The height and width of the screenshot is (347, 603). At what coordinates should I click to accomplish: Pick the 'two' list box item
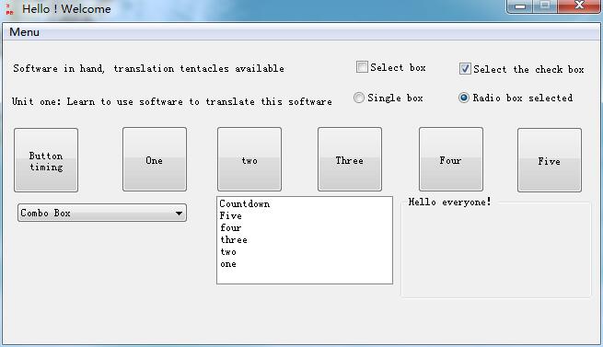304,252
